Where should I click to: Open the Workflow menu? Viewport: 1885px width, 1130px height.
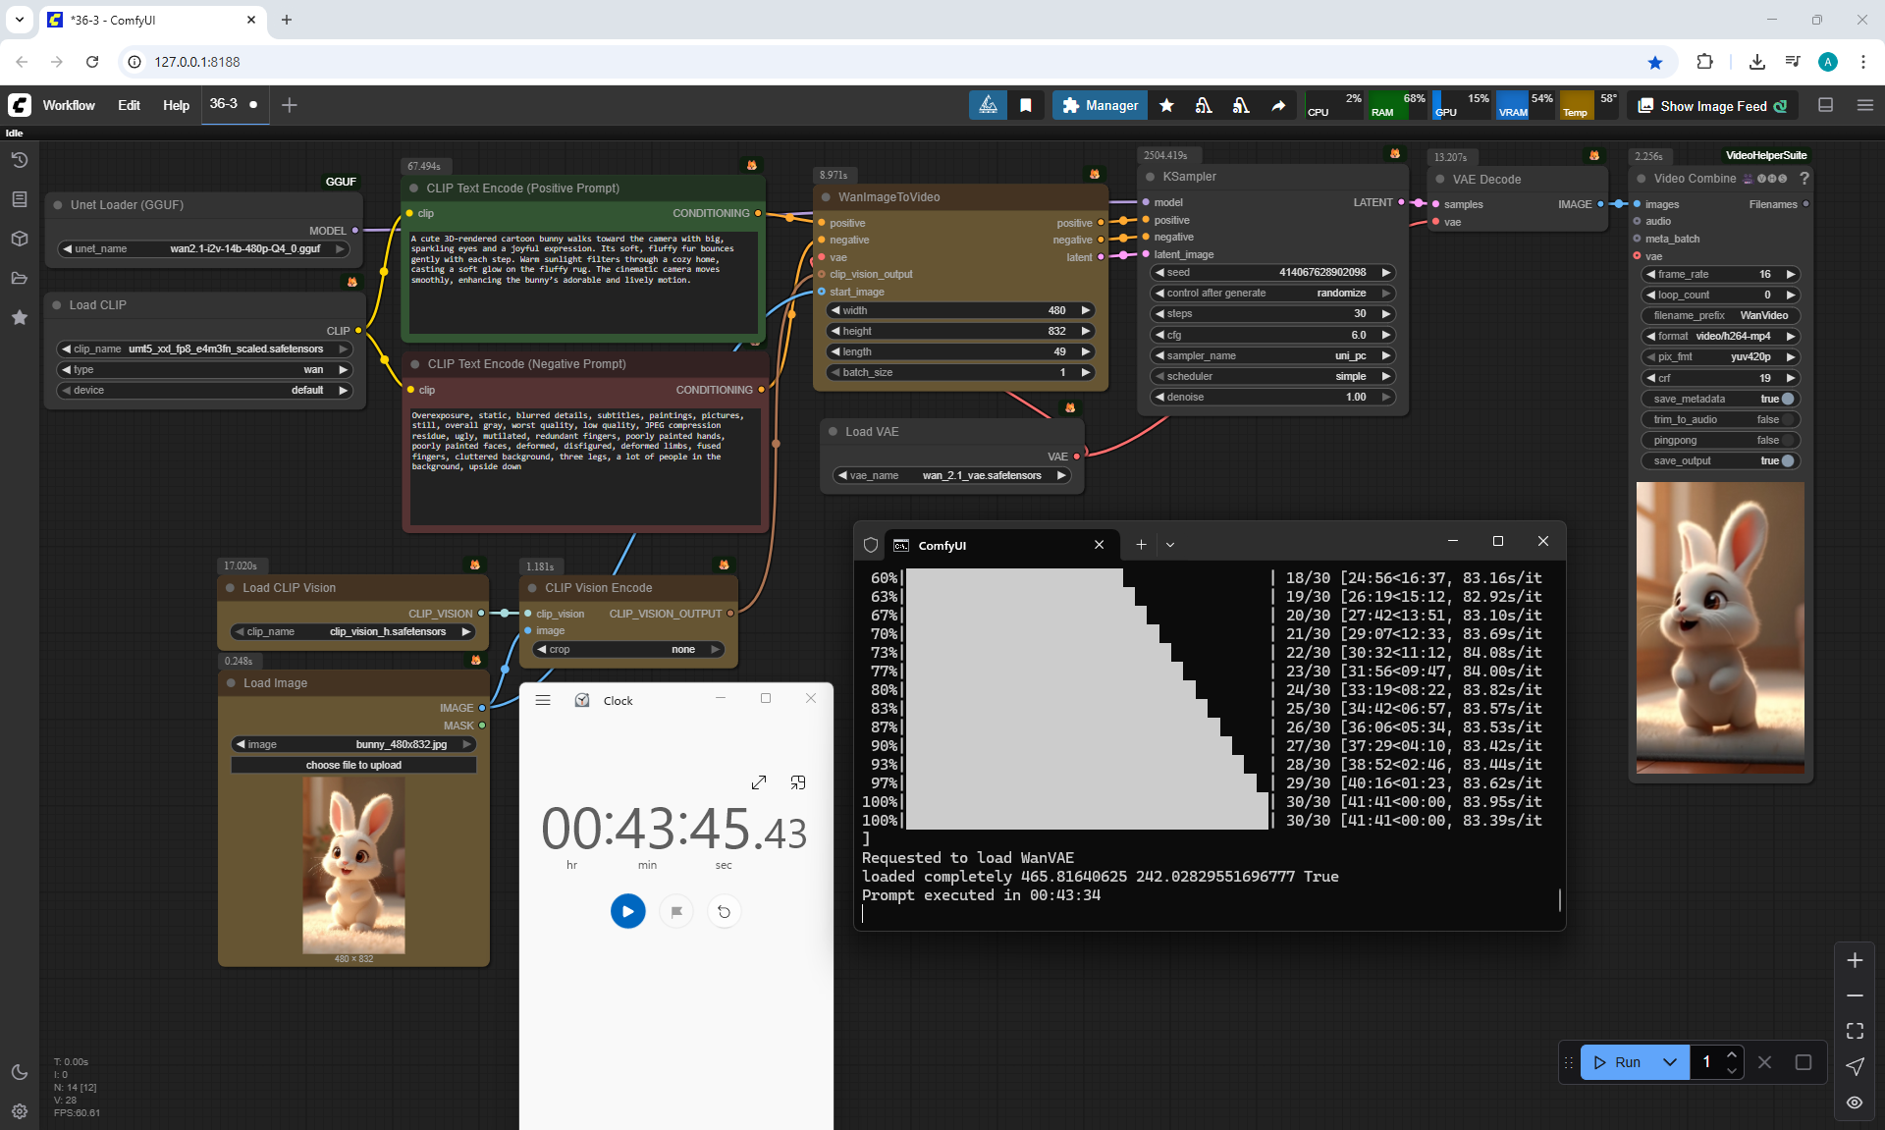[69, 105]
